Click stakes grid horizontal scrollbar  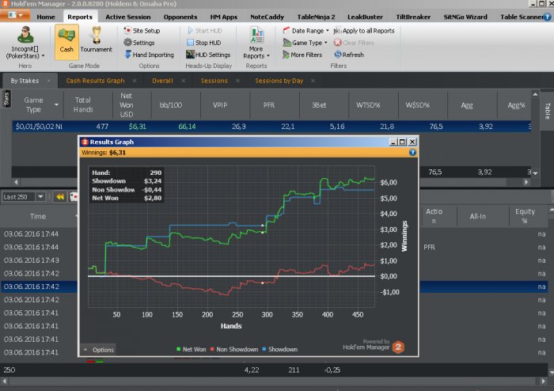(x=271, y=182)
